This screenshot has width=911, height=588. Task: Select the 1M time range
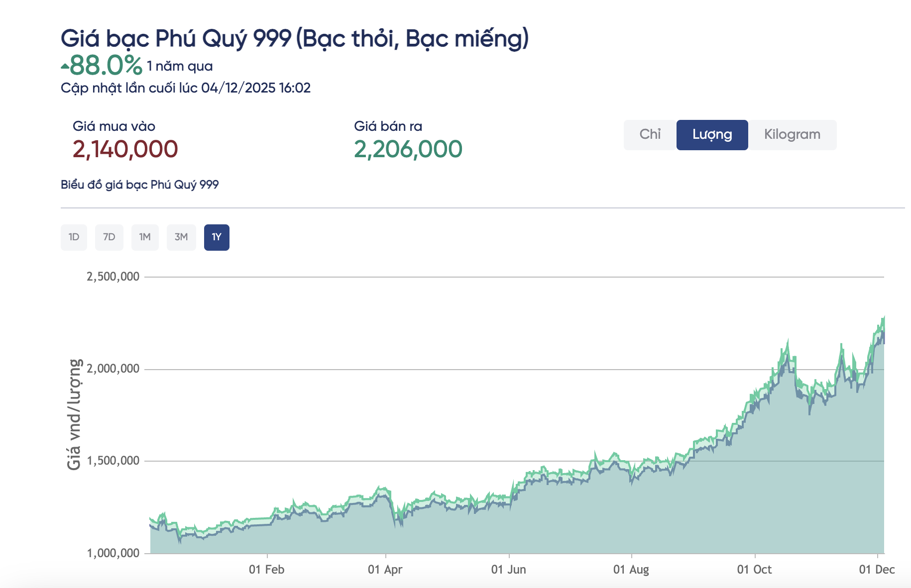pyautogui.click(x=145, y=237)
